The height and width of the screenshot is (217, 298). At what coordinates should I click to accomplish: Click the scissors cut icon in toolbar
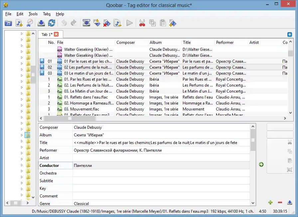(x=142, y=23)
